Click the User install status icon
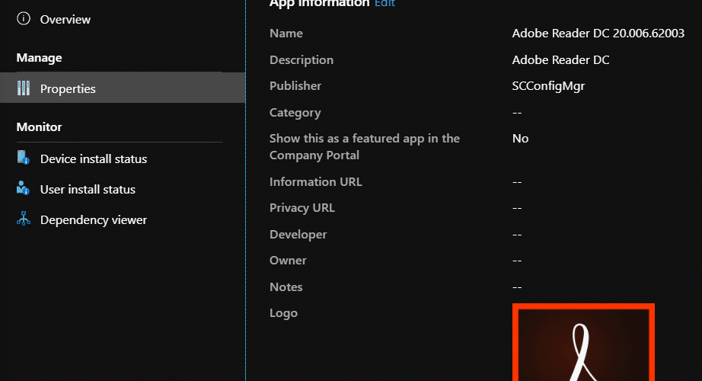This screenshot has height=381, width=702. click(24, 188)
